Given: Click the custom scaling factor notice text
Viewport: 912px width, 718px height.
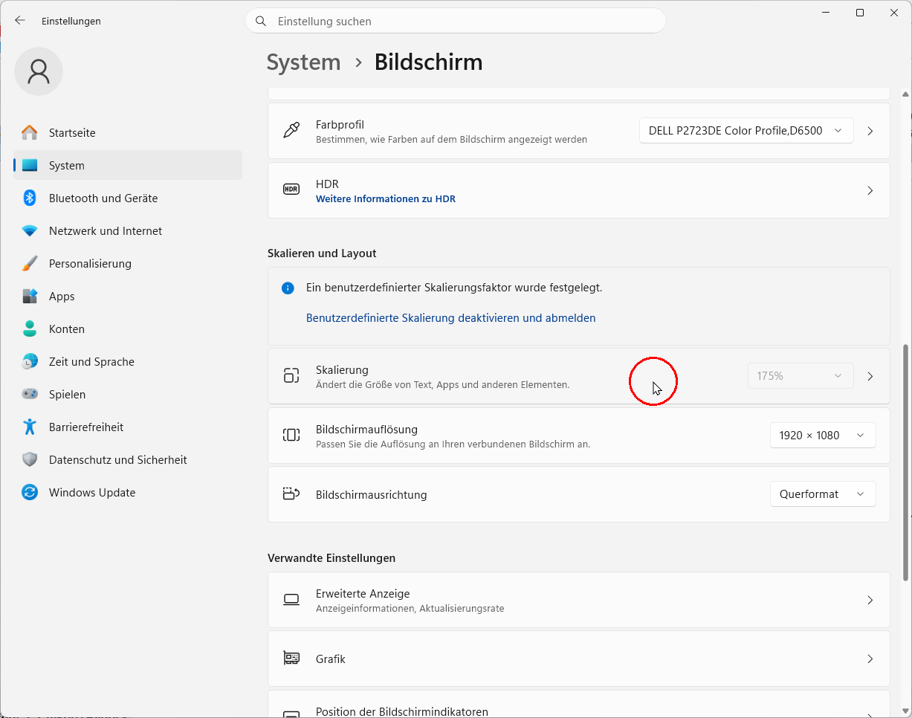Looking at the screenshot, I should click(454, 288).
